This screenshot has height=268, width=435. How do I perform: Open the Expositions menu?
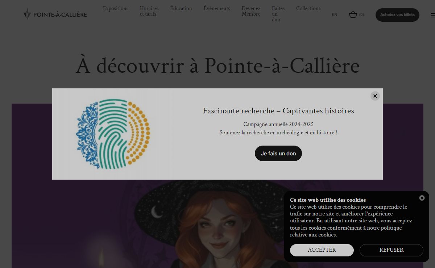click(x=116, y=8)
